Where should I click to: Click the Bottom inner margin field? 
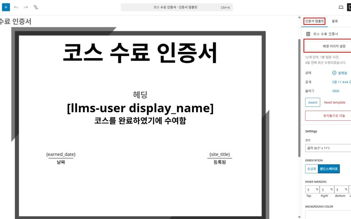[341, 189]
